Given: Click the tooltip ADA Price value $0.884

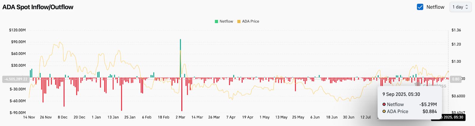Looking at the screenshot, I should (430, 112).
